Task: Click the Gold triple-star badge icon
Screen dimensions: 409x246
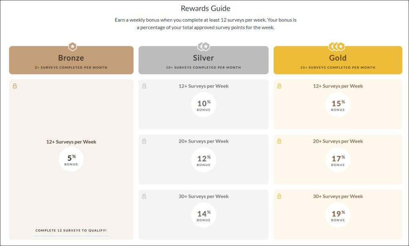Action: [x=337, y=47]
